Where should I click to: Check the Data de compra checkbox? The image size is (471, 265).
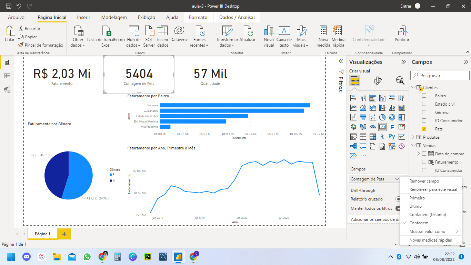[424, 154]
